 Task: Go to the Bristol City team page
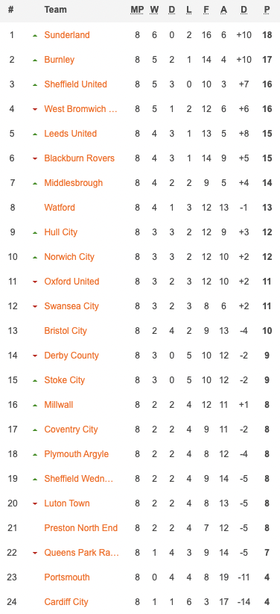(66, 331)
